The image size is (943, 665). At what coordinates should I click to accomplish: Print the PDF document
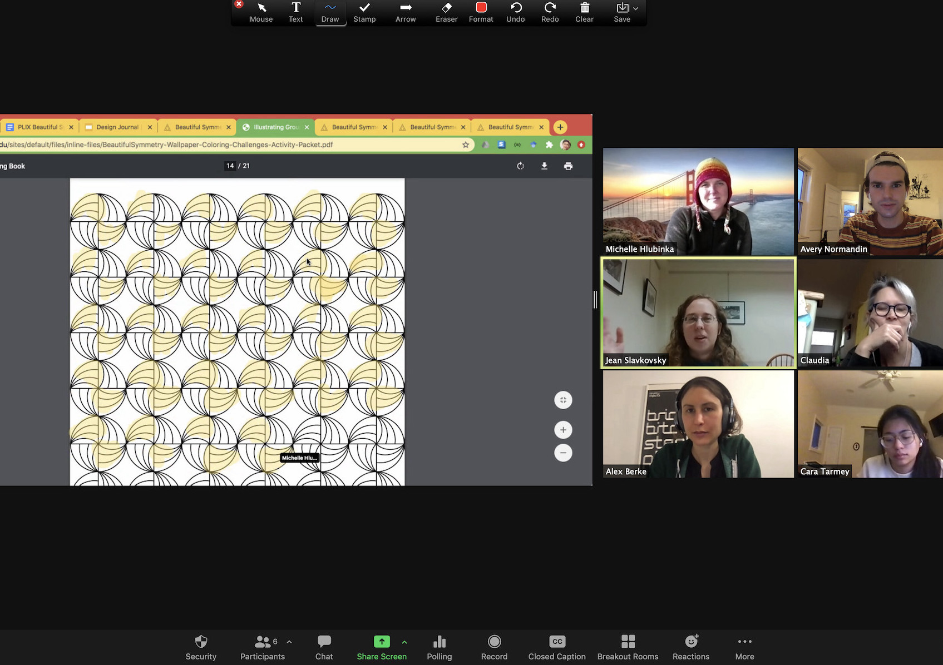pos(568,166)
